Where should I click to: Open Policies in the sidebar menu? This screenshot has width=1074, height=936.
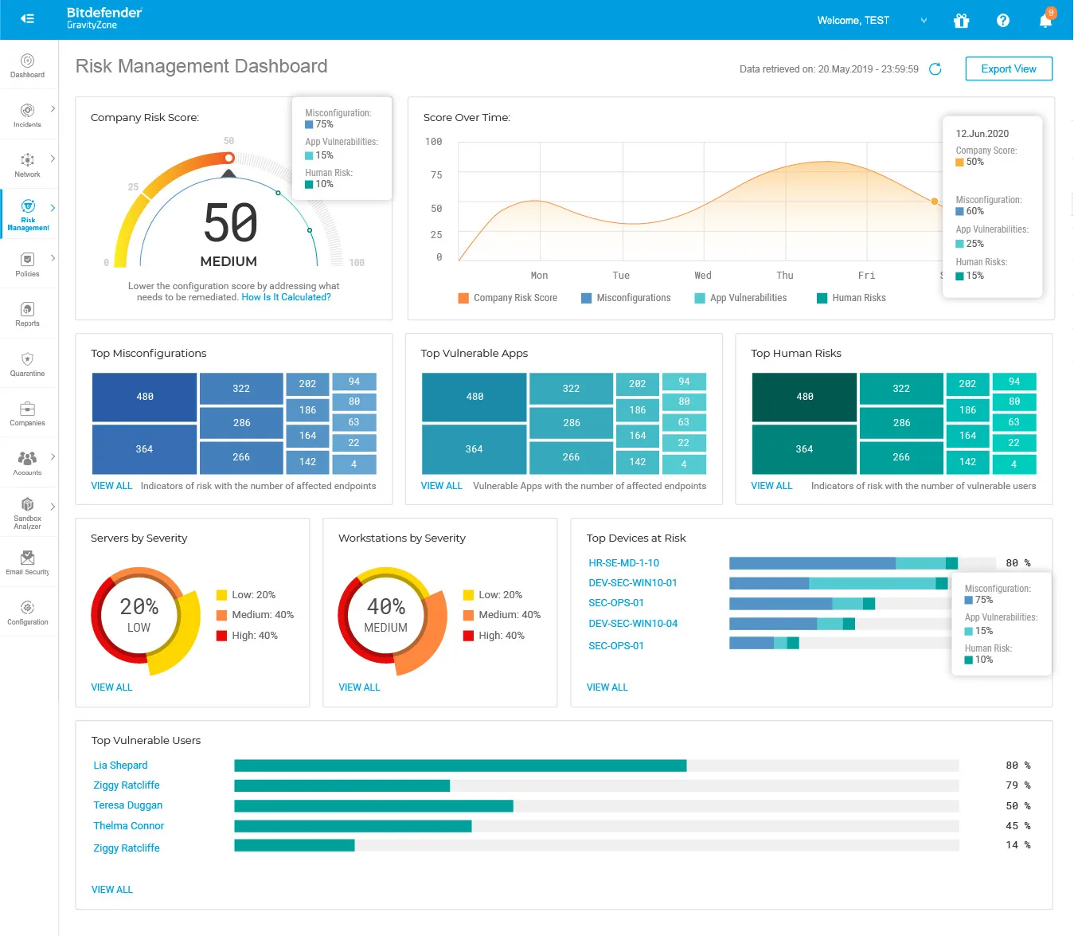point(27,264)
